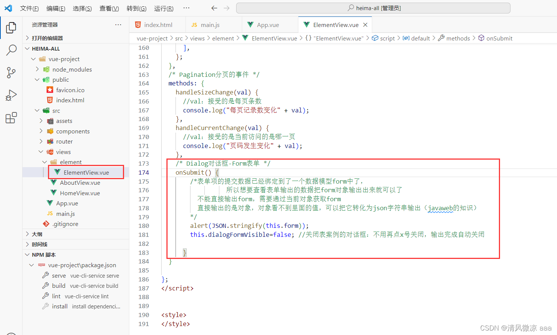Open the 选择(S) menu

[82, 8]
